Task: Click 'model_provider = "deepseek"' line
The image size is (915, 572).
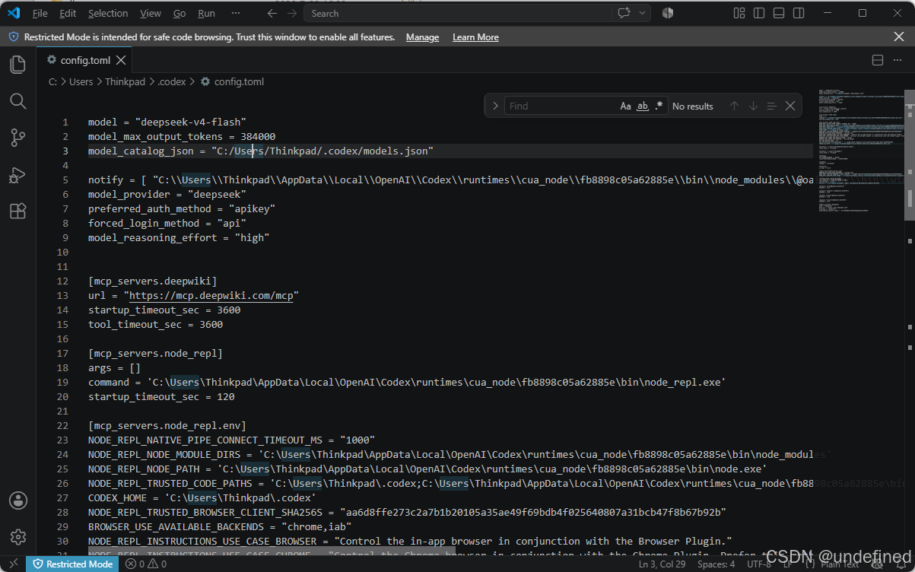Action: [x=167, y=194]
